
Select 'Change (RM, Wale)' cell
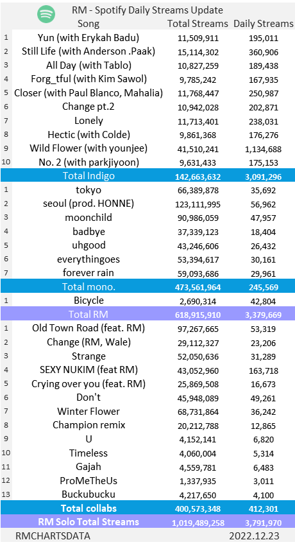click(88, 342)
